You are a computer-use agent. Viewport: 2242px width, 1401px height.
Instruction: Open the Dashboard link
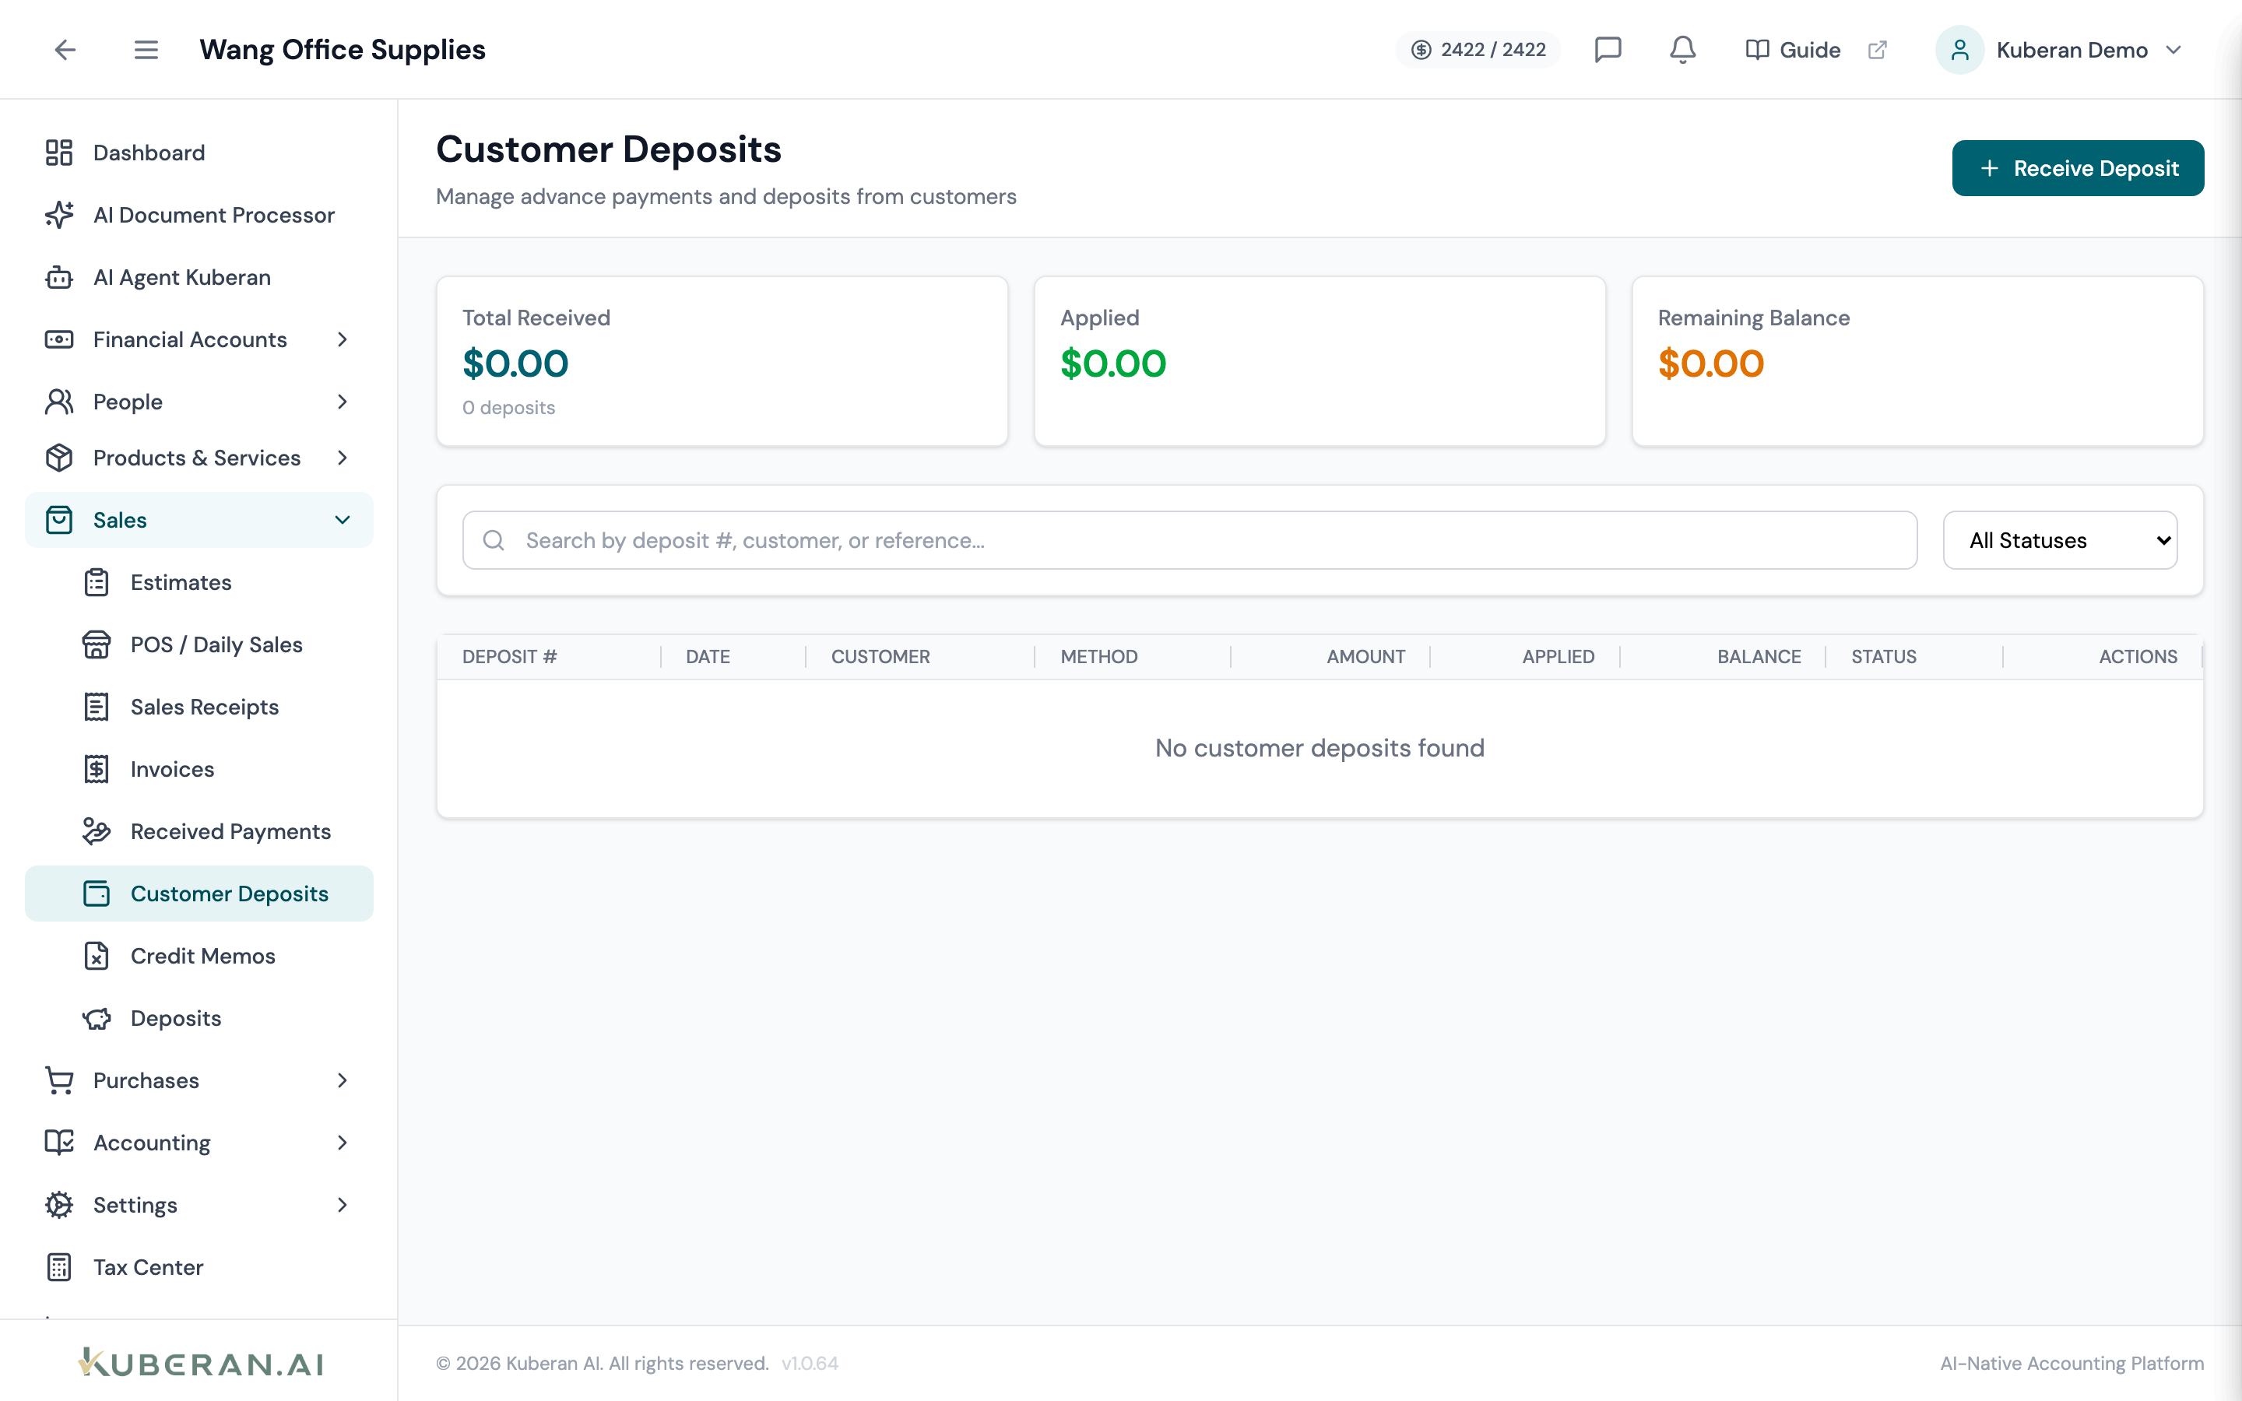click(x=199, y=153)
